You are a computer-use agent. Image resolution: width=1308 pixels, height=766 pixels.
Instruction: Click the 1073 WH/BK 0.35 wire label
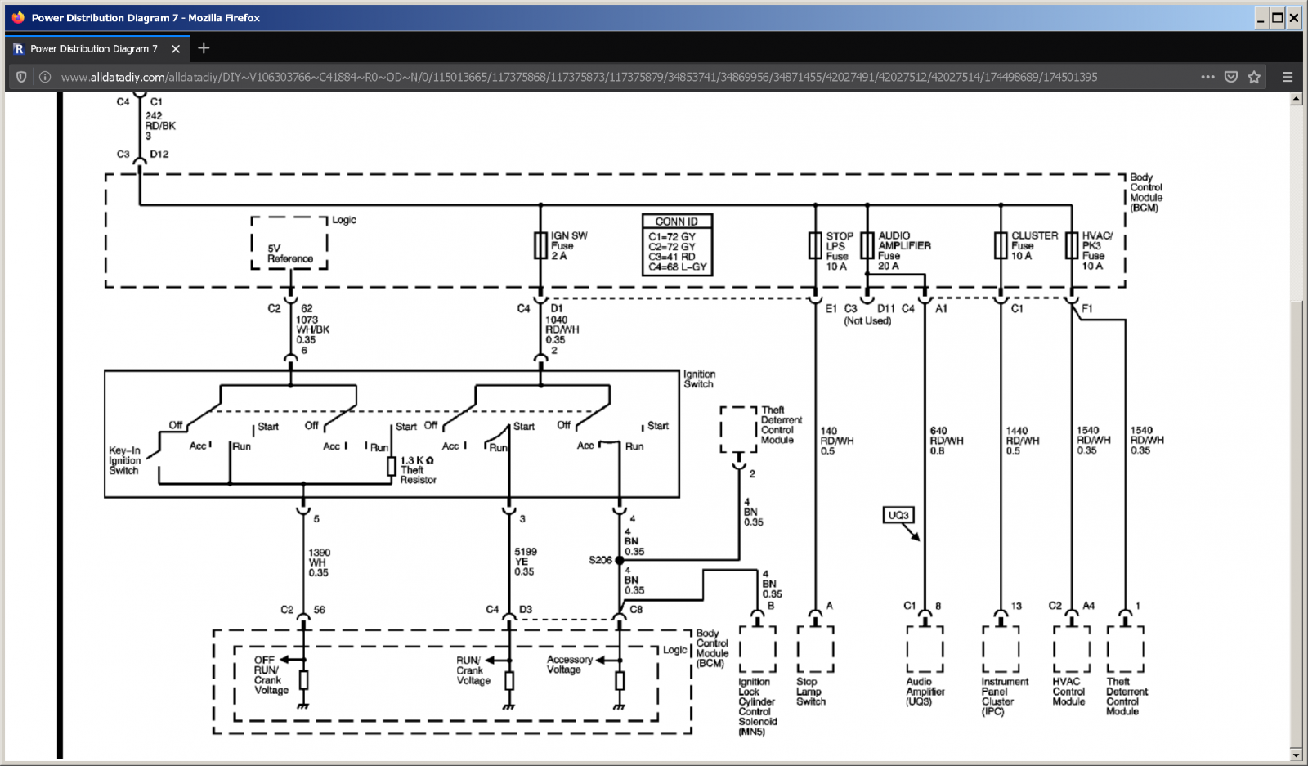[x=312, y=329]
